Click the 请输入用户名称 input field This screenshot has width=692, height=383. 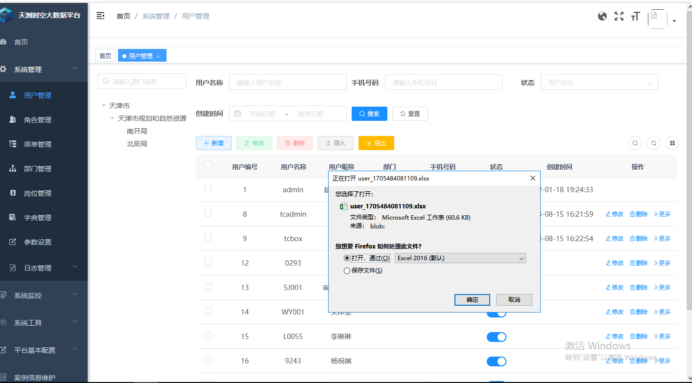click(x=287, y=83)
